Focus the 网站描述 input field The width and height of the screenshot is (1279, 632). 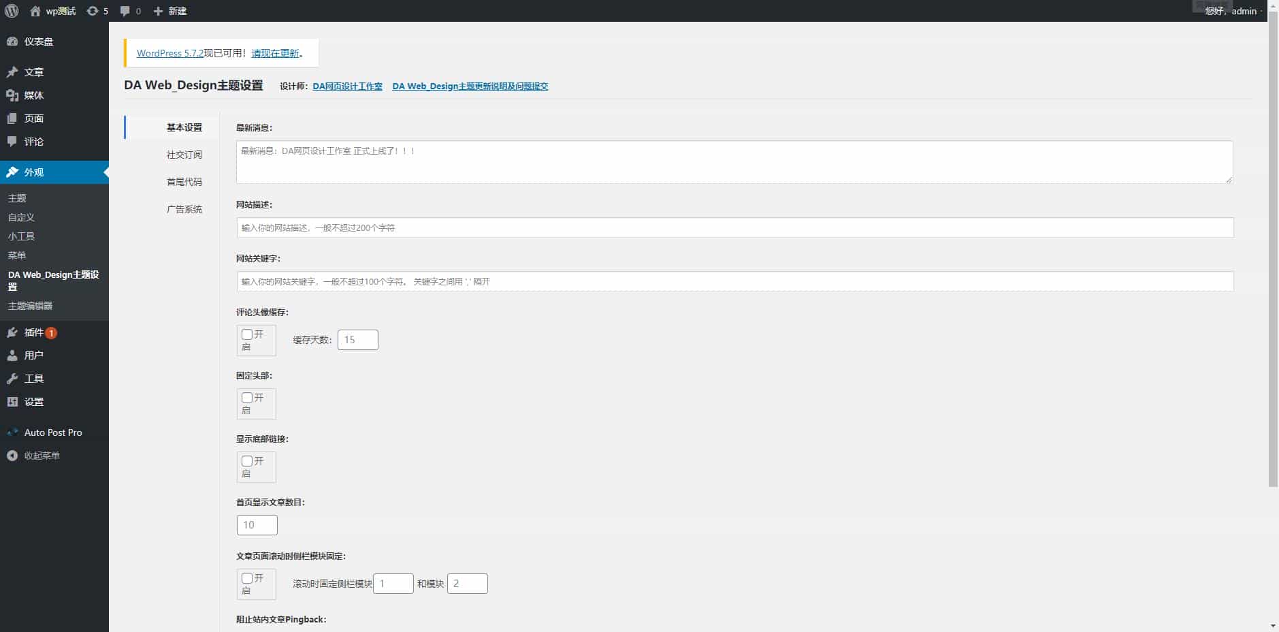point(735,227)
